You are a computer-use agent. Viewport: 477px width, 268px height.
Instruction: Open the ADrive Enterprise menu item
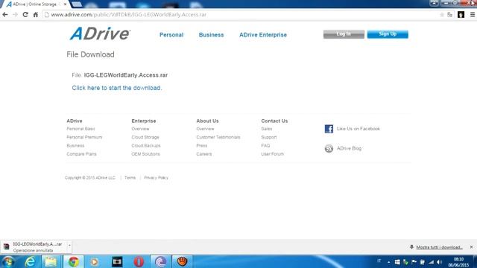pyautogui.click(x=263, y=35)
